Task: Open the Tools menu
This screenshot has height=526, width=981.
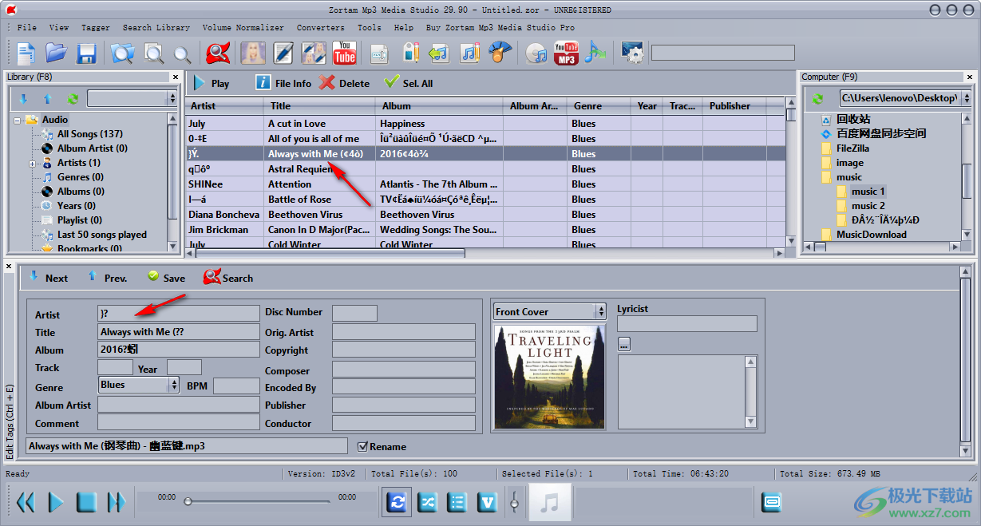Action: tap(370, 27)
